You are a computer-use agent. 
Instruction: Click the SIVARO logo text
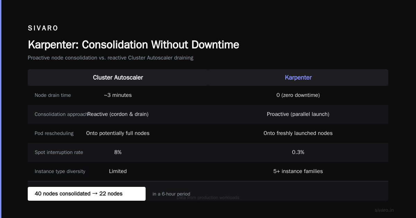pos(43,28)
